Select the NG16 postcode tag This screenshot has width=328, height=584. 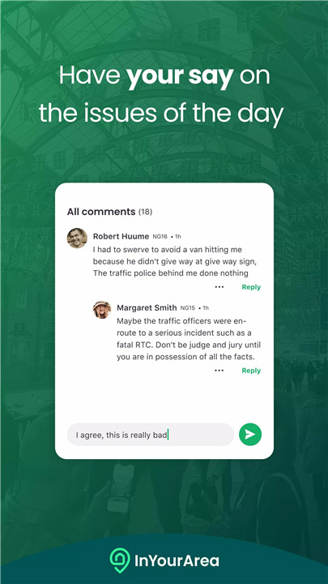point(160,237)
